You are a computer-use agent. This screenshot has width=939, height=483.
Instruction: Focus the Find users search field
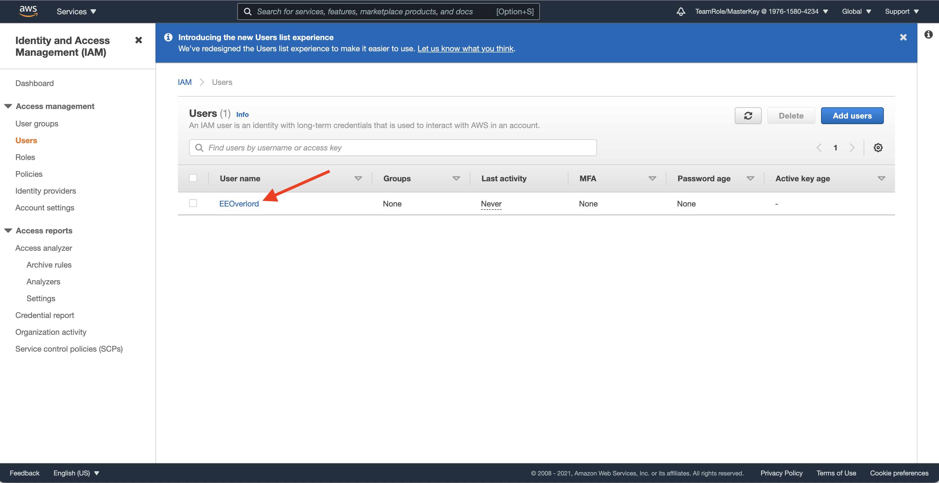pos(392,148)
